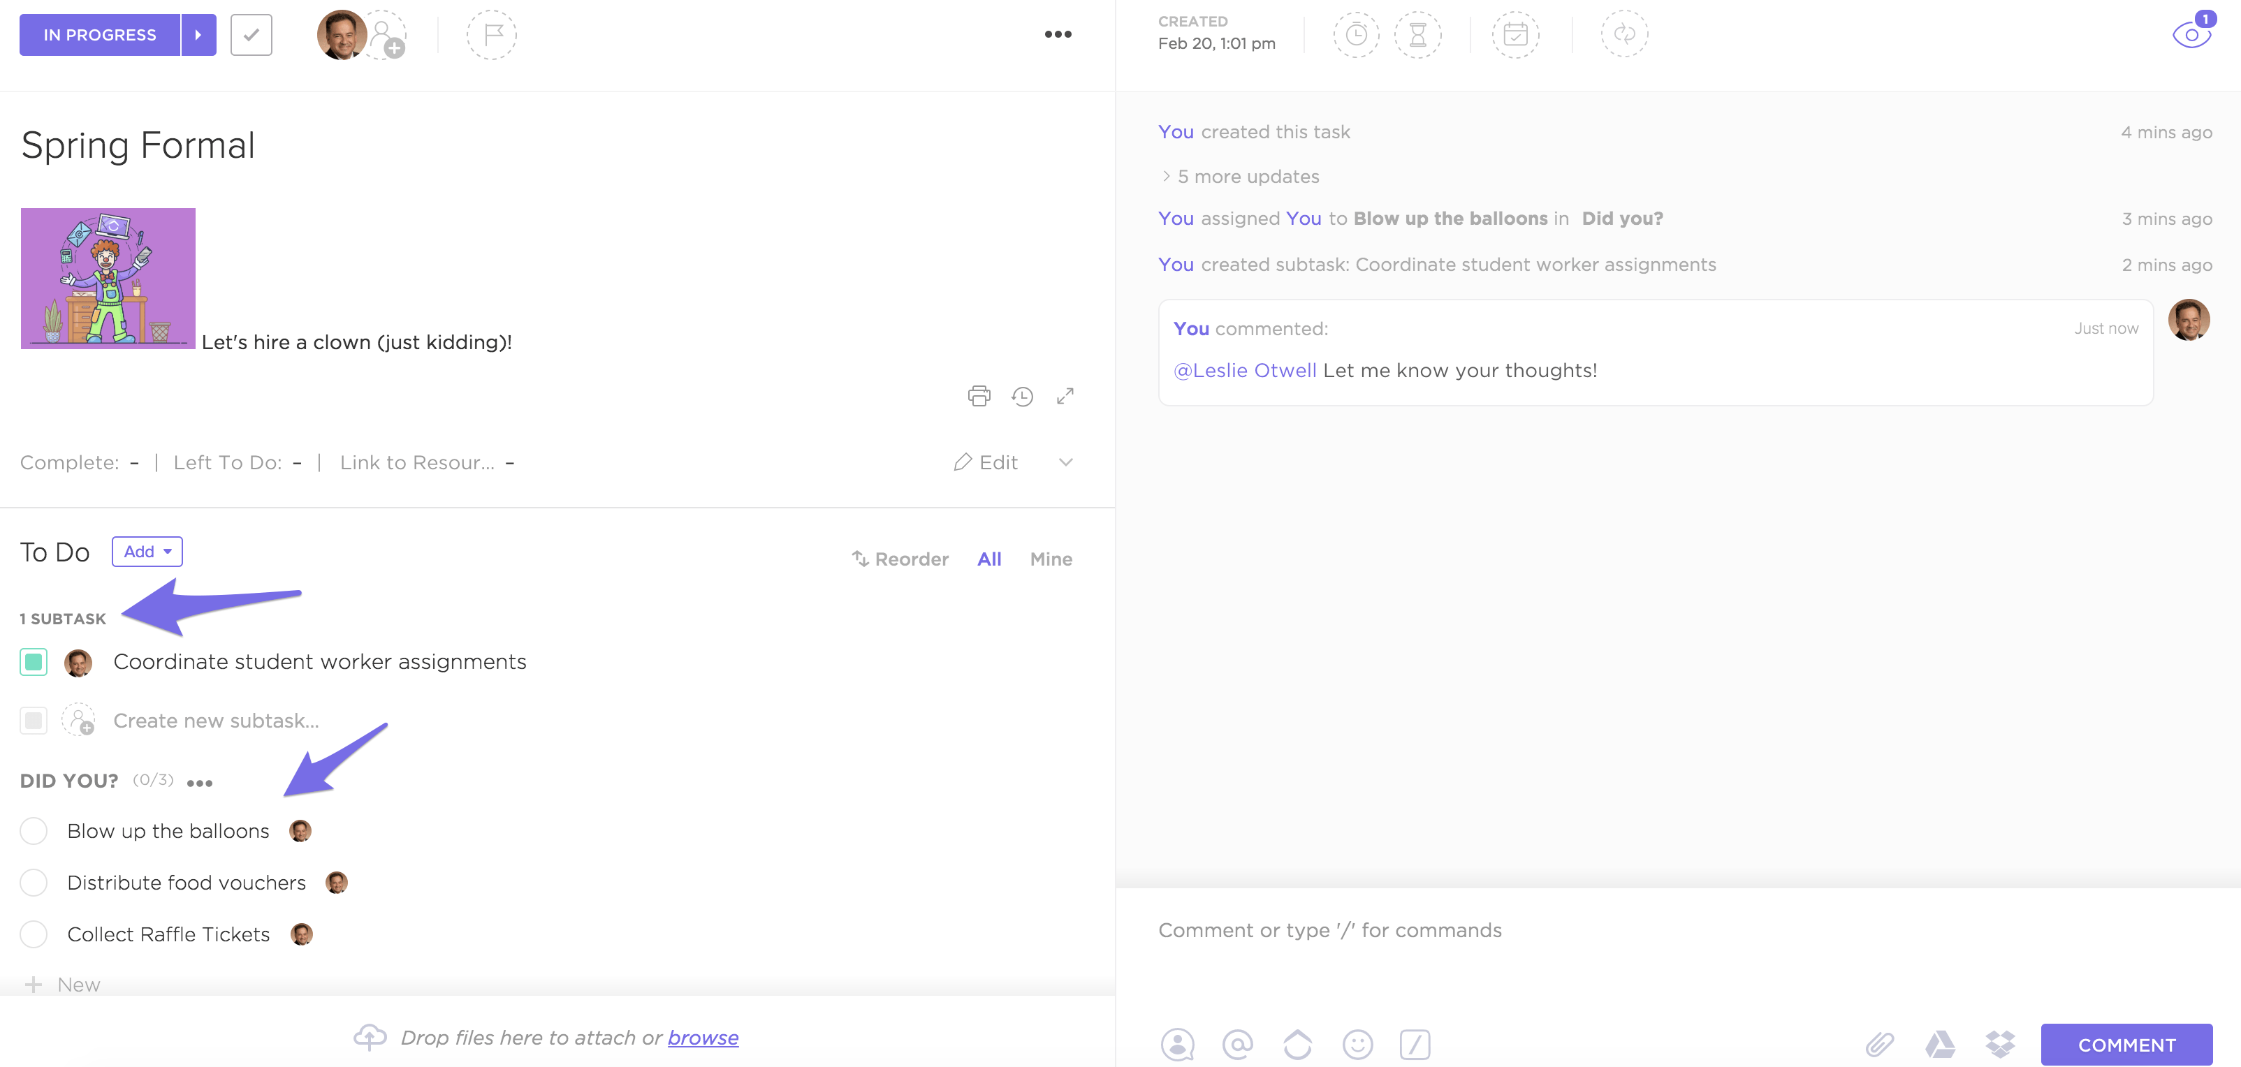Open dependencies link icon in header

coord(1624,35)
